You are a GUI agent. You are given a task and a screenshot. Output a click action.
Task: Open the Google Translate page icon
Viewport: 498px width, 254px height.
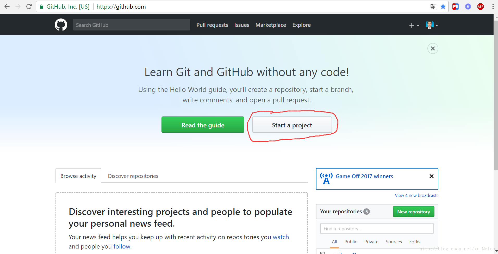coord(433,7)
